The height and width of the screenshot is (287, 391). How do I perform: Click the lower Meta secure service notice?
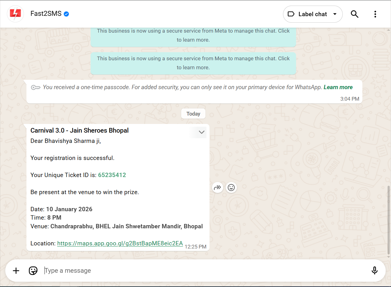click(193, 63)
